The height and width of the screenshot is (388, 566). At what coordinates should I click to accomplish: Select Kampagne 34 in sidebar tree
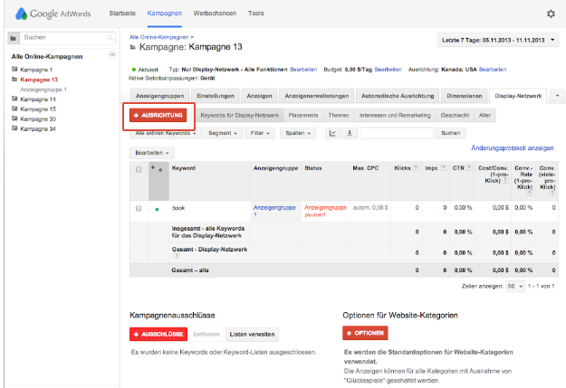coord(38,128)
